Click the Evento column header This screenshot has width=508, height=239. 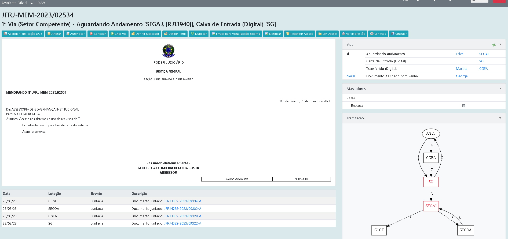(96, 194)
